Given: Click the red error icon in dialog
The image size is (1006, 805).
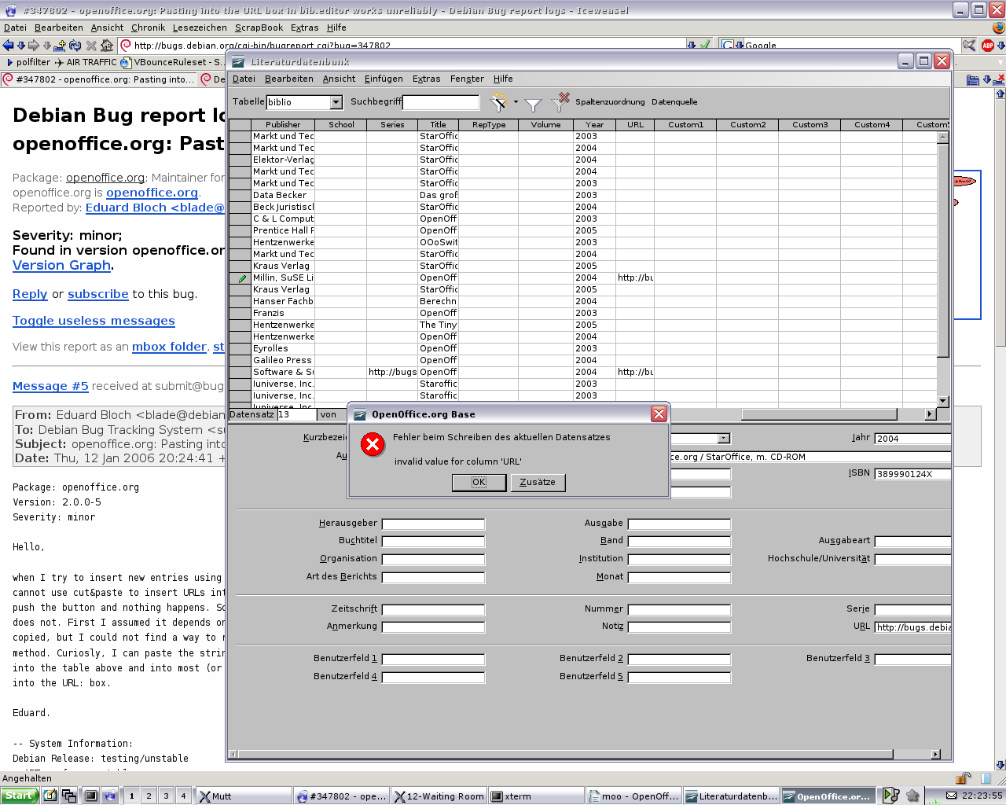Looking at the screenshot, I should click(372, 445).
